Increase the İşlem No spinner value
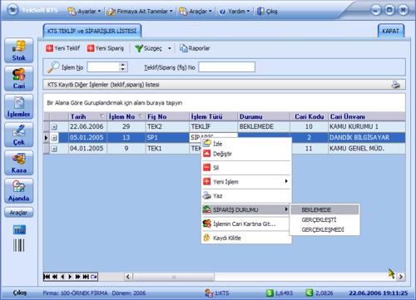Screen dimensions: 416x300 coord(123,65)
